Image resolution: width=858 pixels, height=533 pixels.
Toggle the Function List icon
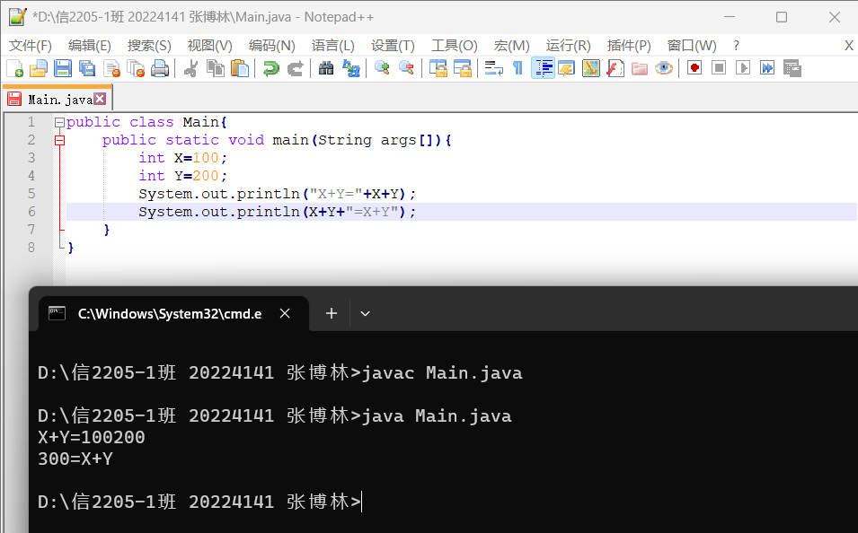click(615, 68)
